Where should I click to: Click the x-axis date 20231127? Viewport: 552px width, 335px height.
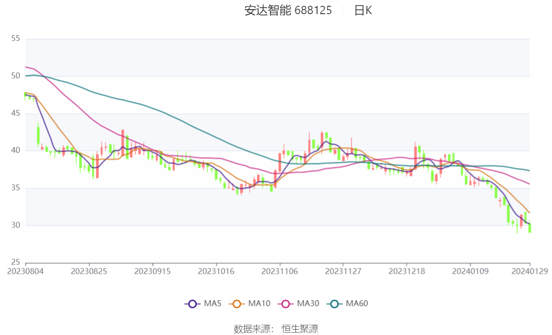[343, 271]
